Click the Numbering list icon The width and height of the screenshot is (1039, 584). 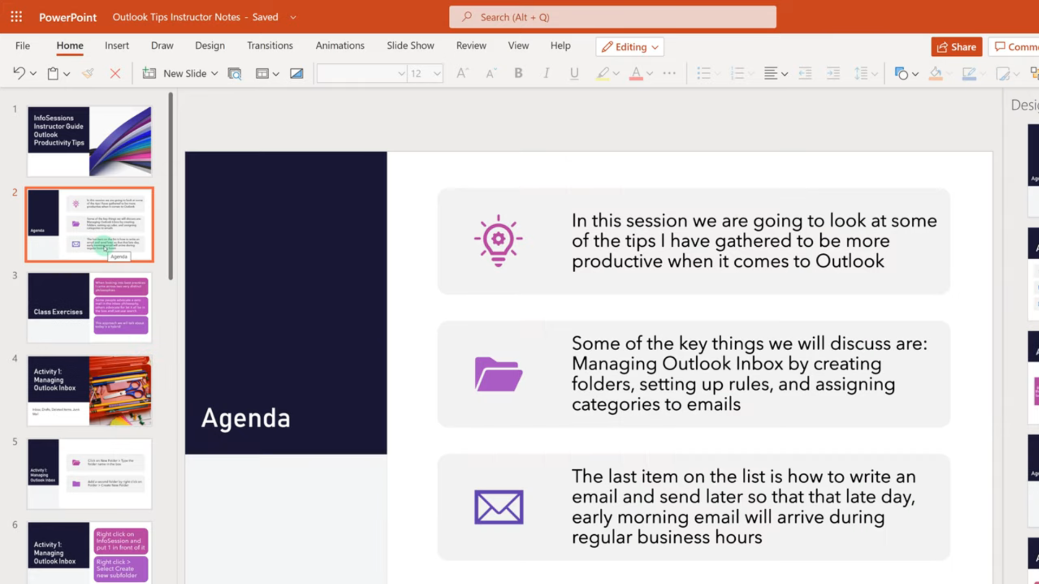pyautogui.click(x=737, y=73)
